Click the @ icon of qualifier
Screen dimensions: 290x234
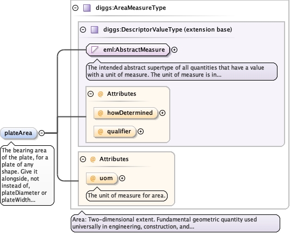coord(100,131)
